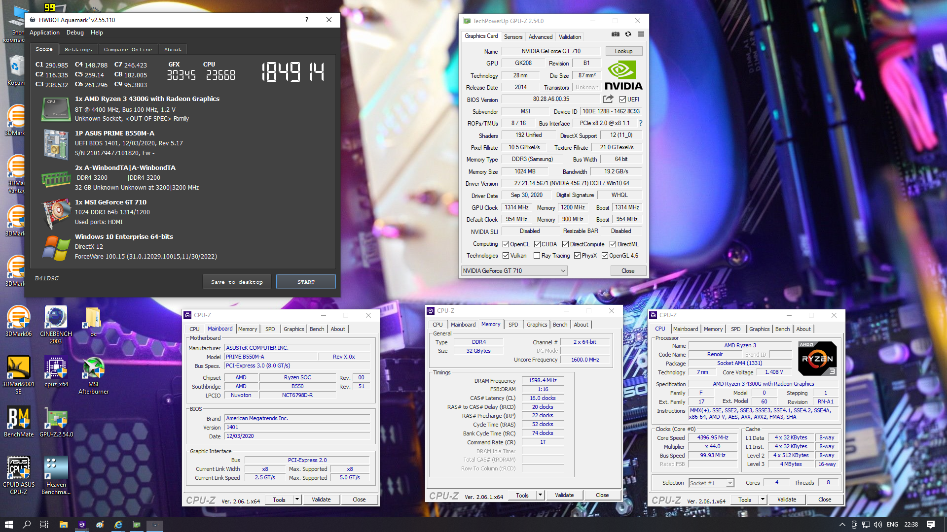This screenshot has width=947, height=532.
Task: Open Internet Explorer from the taskbar
Action: pos(118,525)
